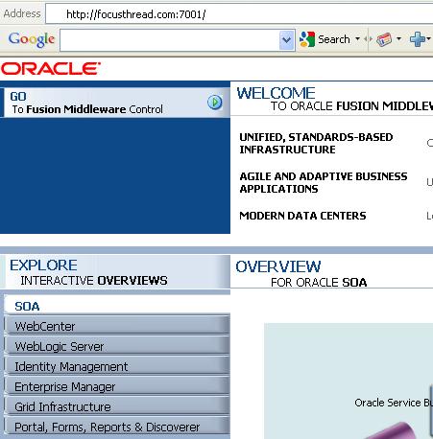
Task: Switch to WebLogic Server overview
Action: [x=117, y=346]
